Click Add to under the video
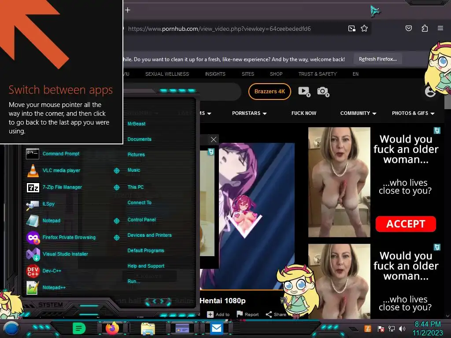This screenshot has width=451, height=338. 218,314
